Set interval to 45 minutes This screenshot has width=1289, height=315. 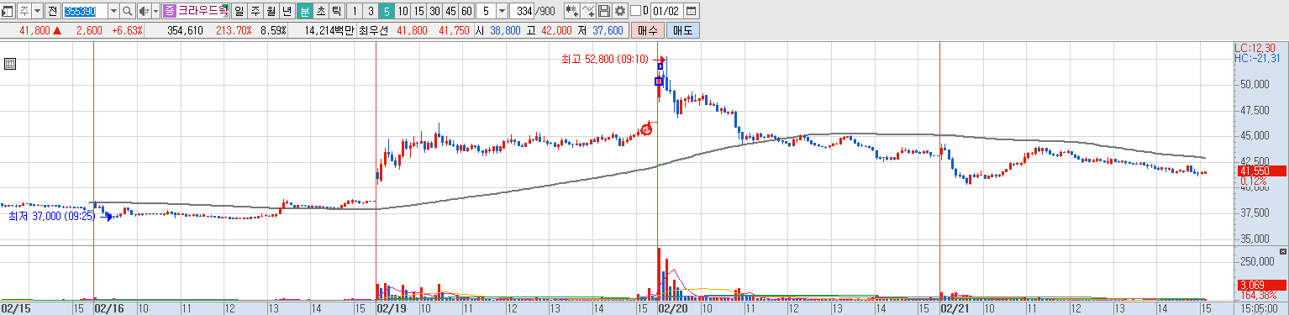[450, 11]
